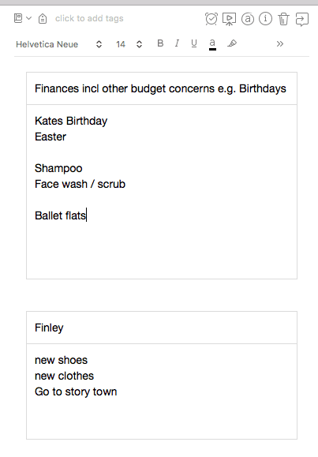Open the notebook selector chevron

coord(28,18)
